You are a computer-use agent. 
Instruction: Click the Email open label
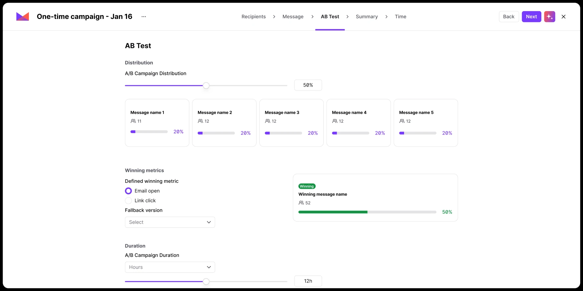(x=147, y=191)
